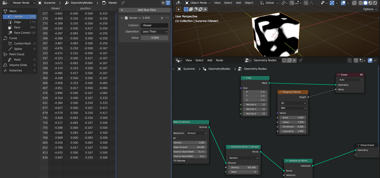Image resolution: width=380 pixels, height=178 pixels.
Task: Open the Object menu in the 3D viewport
Action: [249, 3]
